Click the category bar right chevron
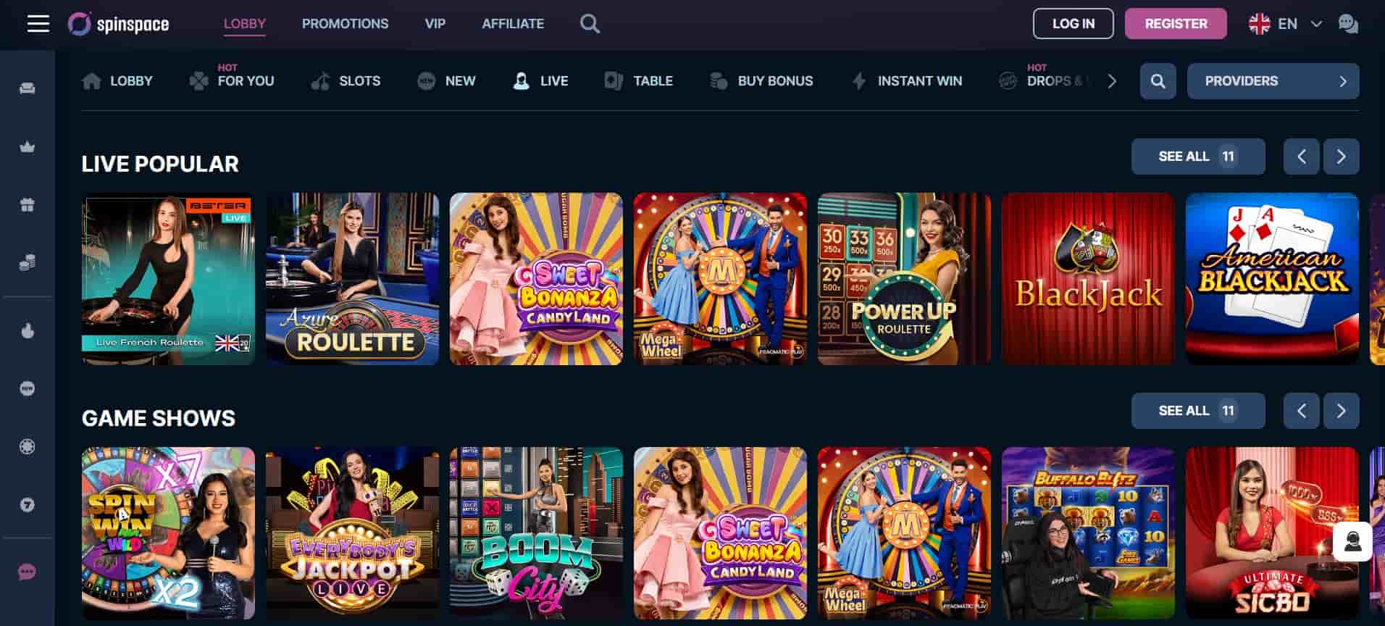Image resolution: width=1385 pixels, height=626 pixels. 1112,81
